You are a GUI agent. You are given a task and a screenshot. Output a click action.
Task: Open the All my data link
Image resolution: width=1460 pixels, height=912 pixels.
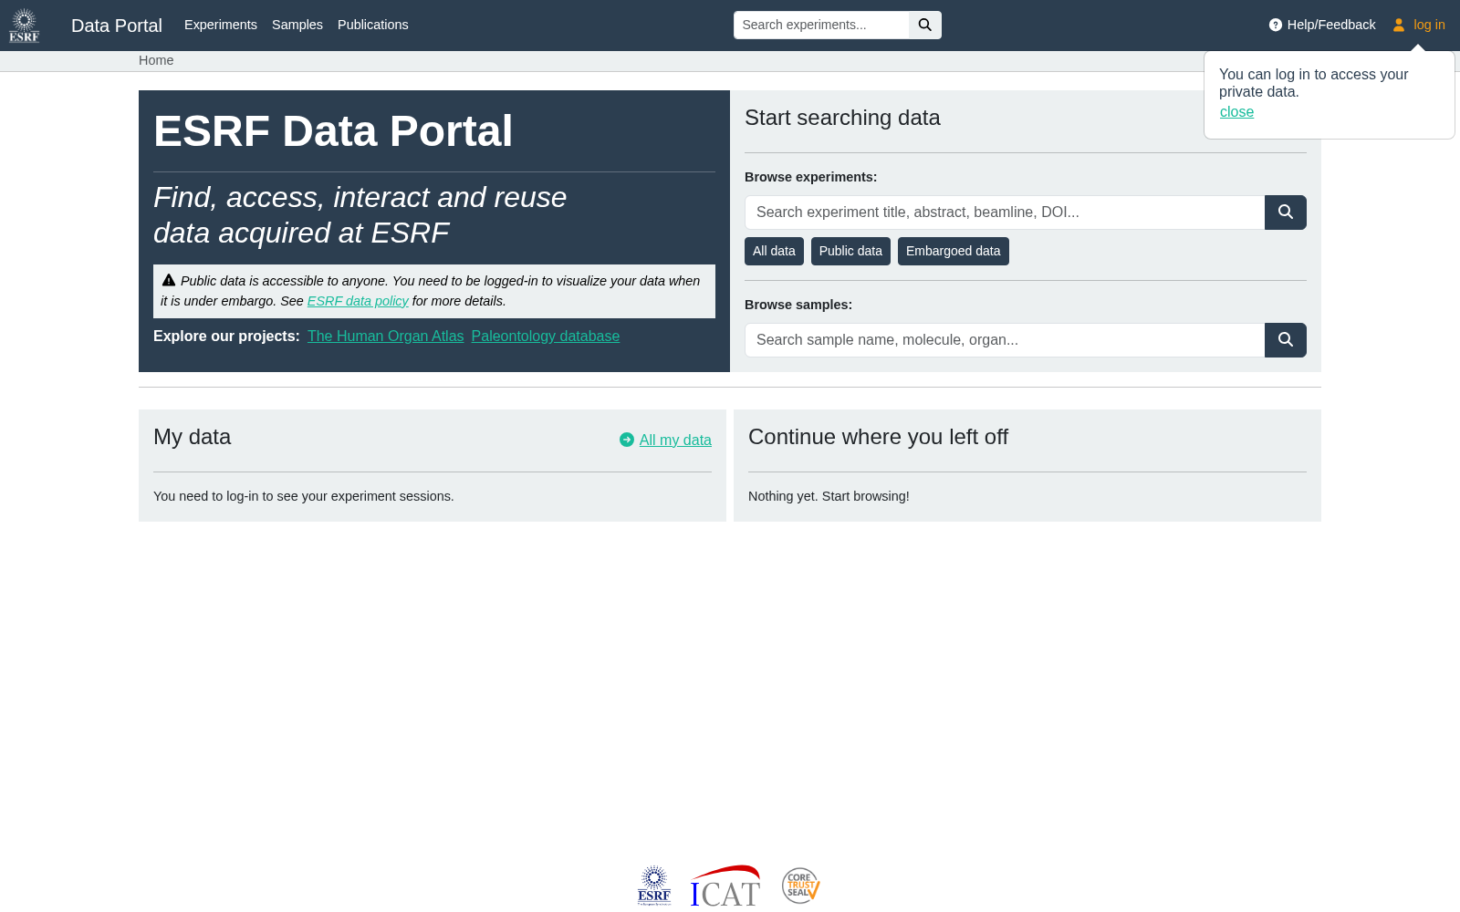pyautogui.click(x=675, y=440)
